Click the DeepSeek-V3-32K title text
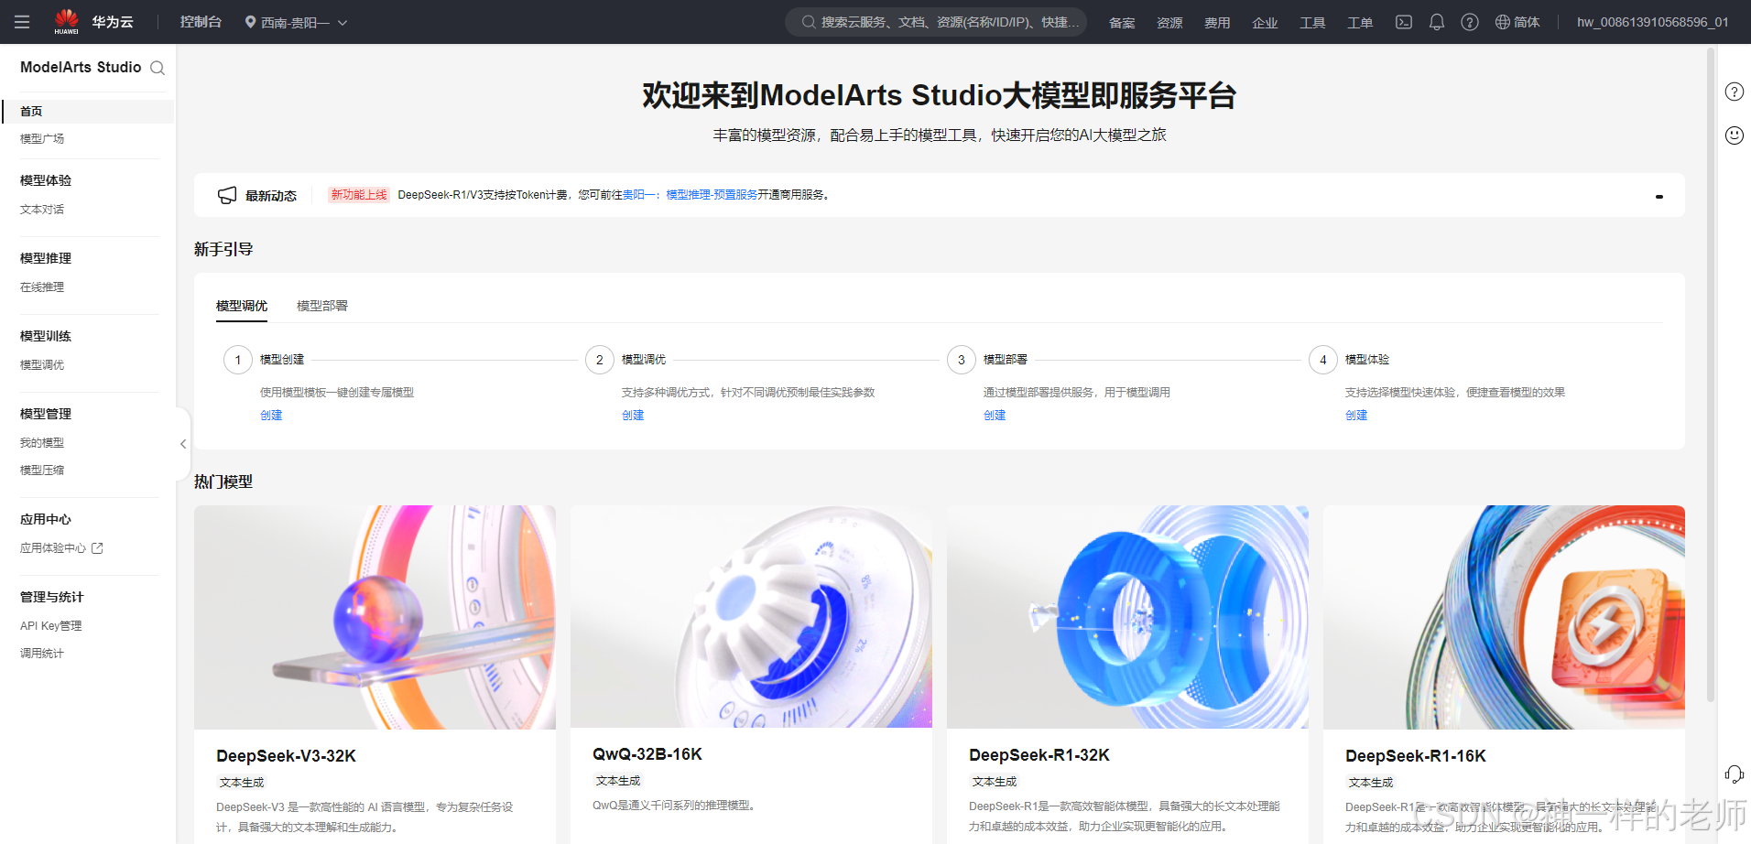This screenshot has width=1751, height=844. click(286, 756)
